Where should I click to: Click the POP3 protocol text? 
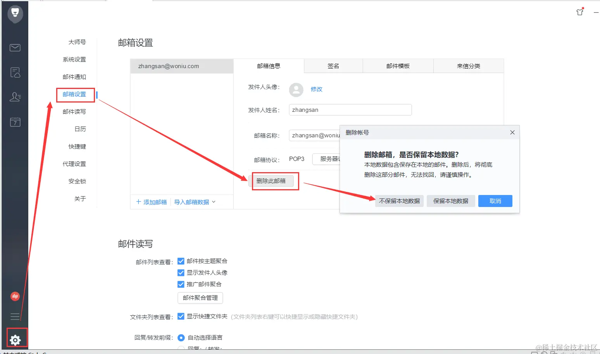tap(297, 159)
